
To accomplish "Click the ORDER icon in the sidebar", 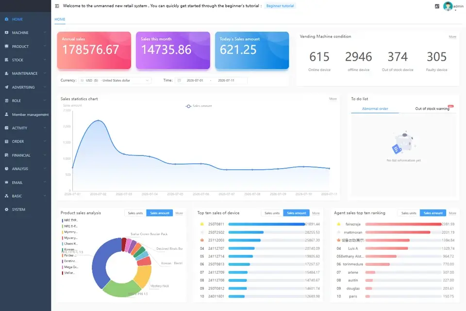I will pos(6,141).
